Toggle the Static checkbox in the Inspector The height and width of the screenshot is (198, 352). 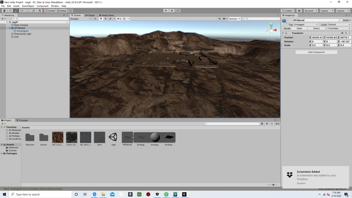341,20
